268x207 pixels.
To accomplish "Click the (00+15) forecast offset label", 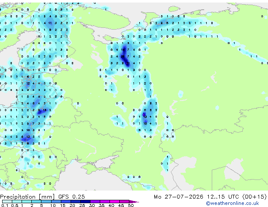I will (254, 196).
